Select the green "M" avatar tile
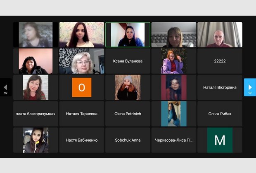This screenshot has height=173, width=256. [x=220, y=140]
